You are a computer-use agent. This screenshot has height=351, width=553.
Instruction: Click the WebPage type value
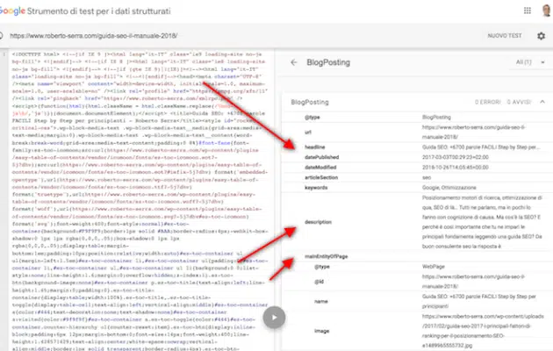[x=433, y=267]
